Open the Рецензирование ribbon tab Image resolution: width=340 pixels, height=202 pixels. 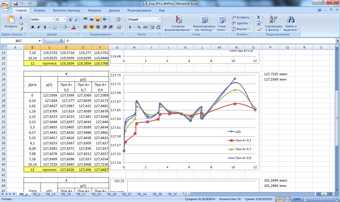point(139,10)
